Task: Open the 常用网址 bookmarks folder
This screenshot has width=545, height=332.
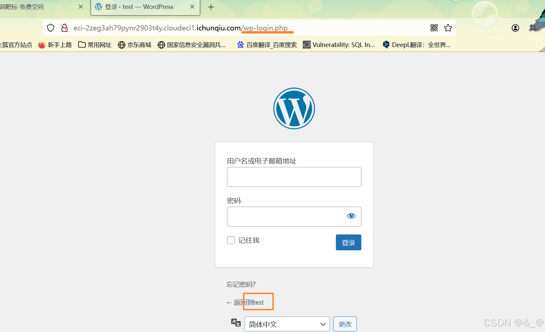Action: coord(95,45)
